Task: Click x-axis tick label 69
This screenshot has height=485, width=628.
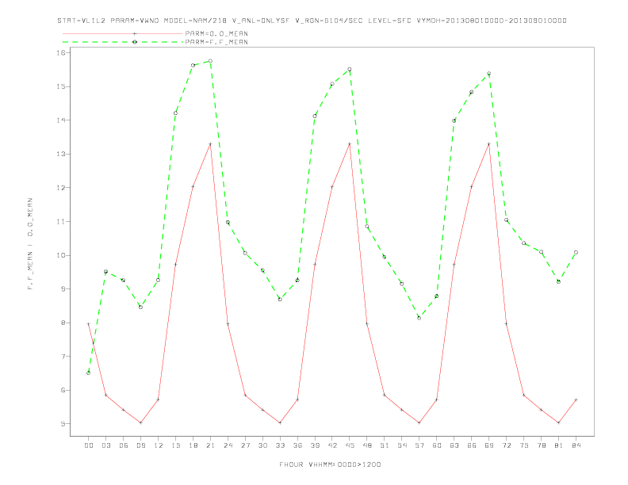Action: (489, 445)
